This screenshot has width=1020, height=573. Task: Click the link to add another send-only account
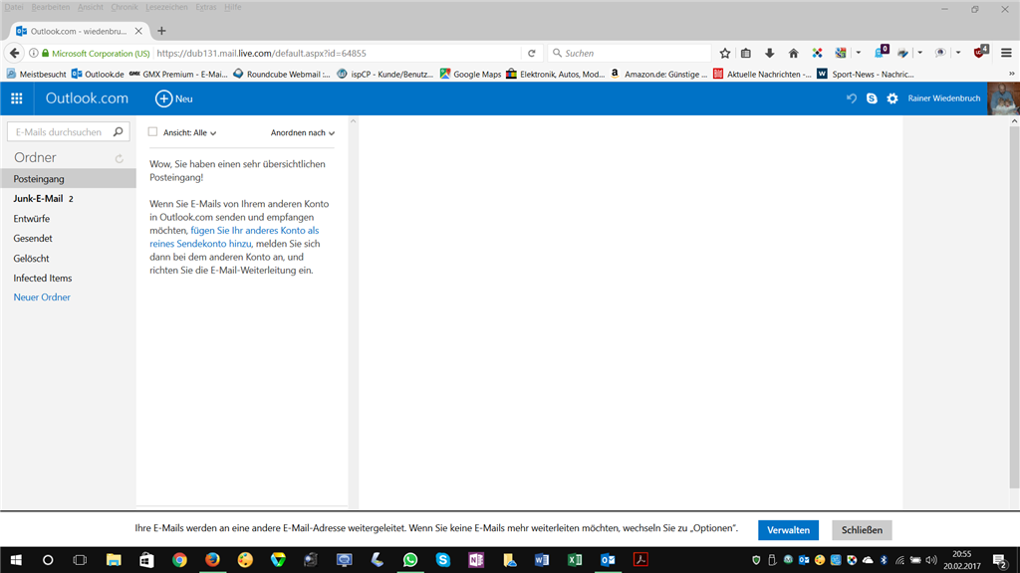pos(234,237)
